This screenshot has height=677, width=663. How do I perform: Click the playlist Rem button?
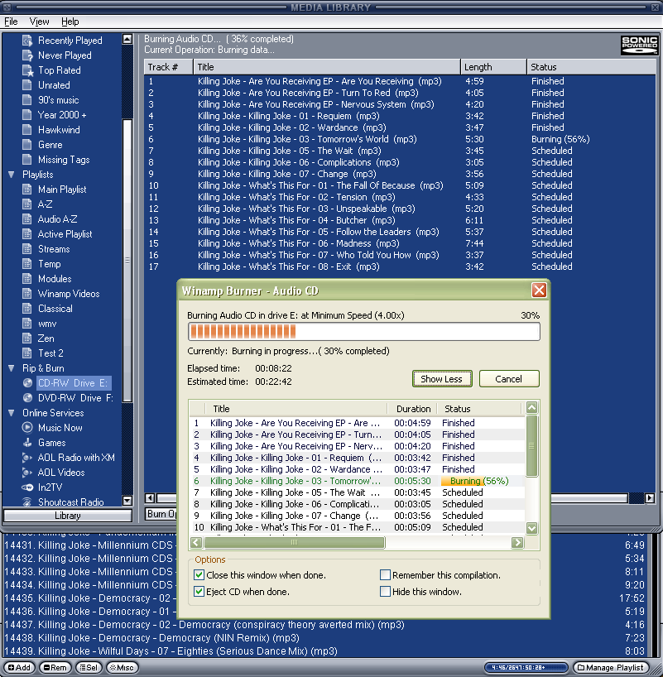[55, 668]
